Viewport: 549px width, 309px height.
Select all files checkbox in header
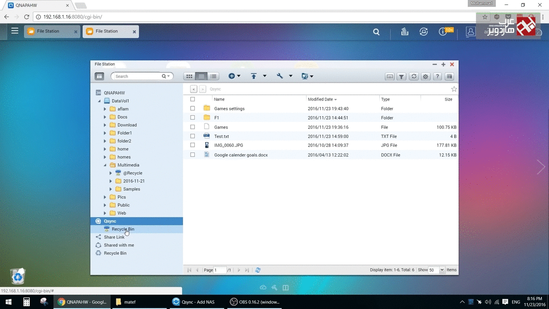pos(193,99)
